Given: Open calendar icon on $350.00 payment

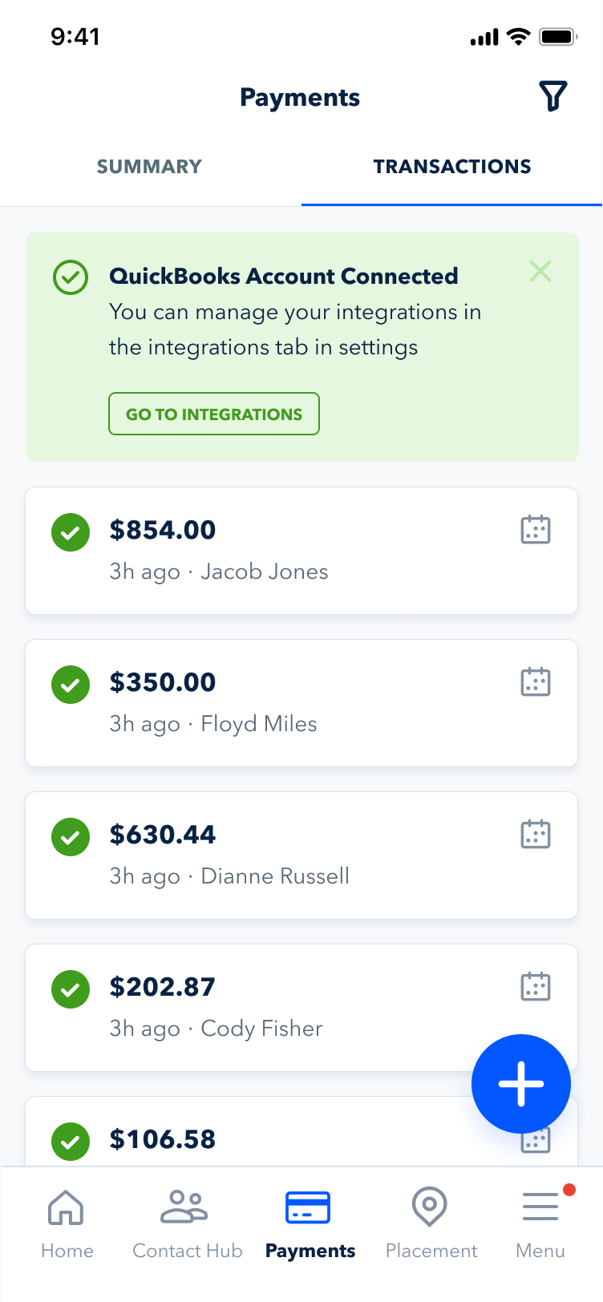Looking at the screenshot, I should tap(536, 681).
